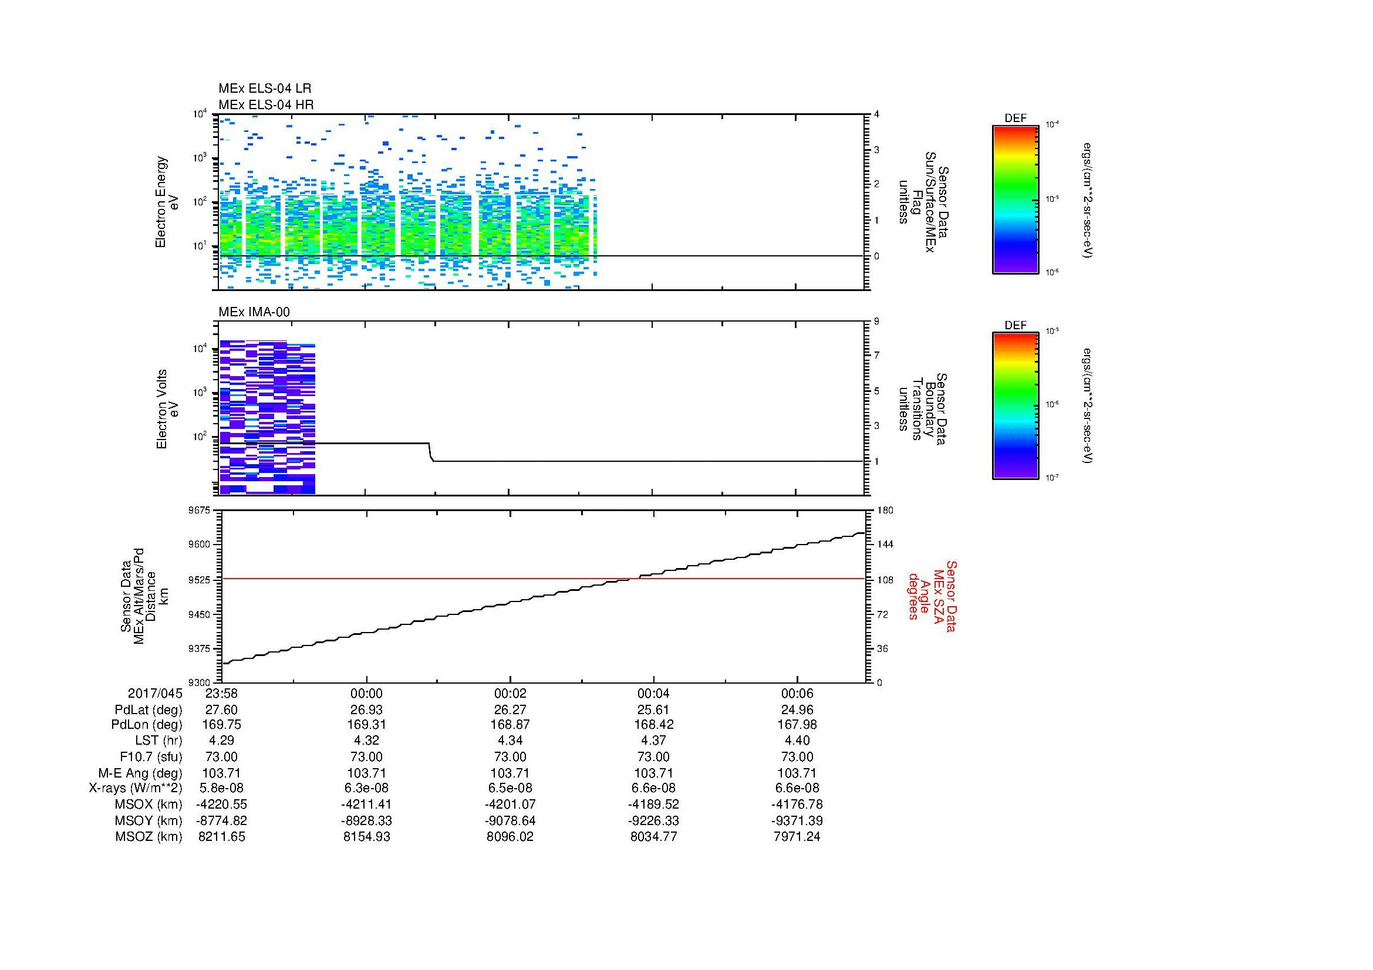
Task: Select the PdLon value '167.98'
Action: pos(797,725)
